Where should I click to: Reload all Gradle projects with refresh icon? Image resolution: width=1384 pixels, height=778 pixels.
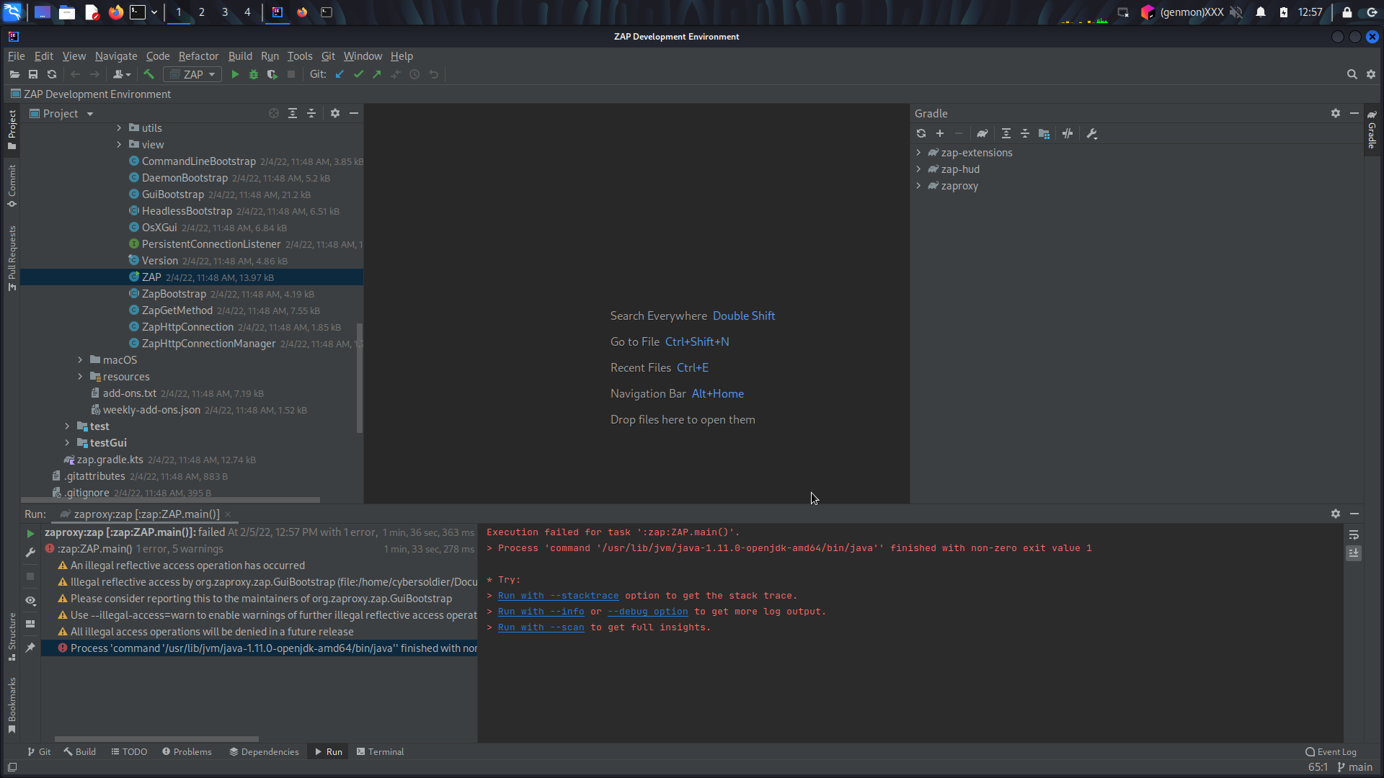[922, 133]
